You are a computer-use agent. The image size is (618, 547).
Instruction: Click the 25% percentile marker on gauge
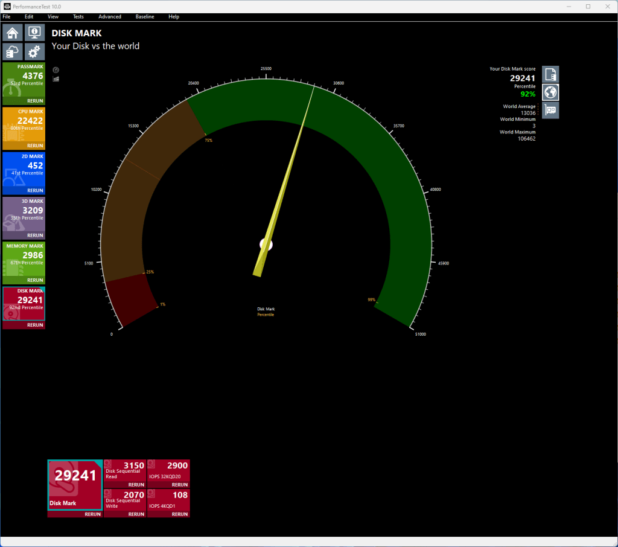(150, 272)
